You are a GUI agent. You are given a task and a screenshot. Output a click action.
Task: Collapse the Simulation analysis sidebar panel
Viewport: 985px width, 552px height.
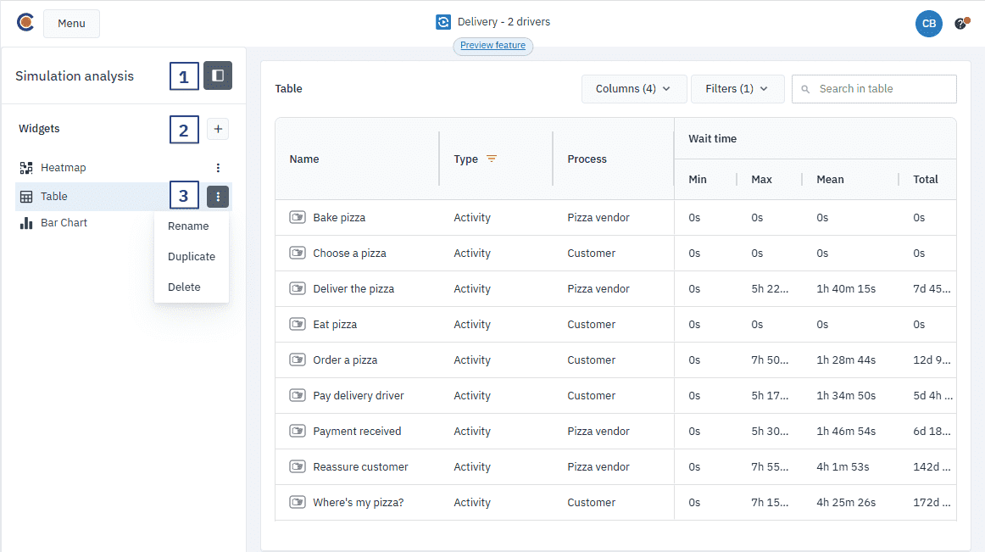tap(218, 75)
